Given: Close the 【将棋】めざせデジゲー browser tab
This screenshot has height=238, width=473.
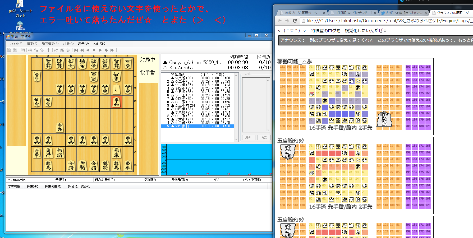Looking at the screenshot, I should [375, 13].
